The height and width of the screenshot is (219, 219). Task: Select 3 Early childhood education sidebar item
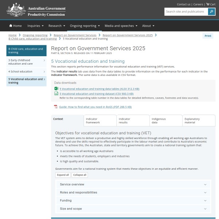(x=26, y=62)
